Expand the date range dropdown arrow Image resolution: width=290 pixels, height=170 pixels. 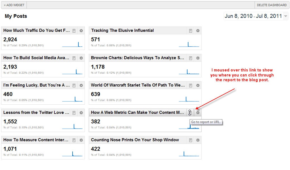tap(286, 16)
